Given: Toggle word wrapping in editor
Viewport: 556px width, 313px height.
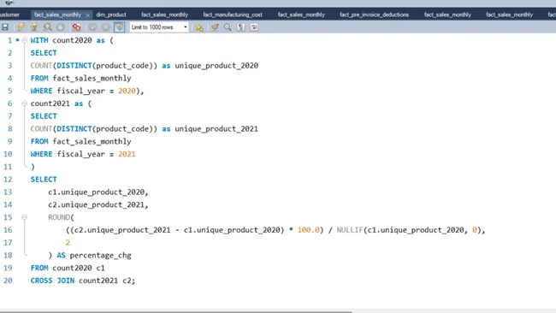Looking at the screenshot, I should coord(254,27).
